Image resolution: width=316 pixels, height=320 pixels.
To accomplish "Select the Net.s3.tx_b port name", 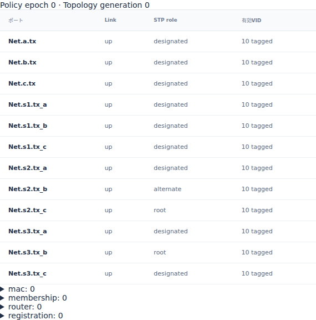I will 28,252.
